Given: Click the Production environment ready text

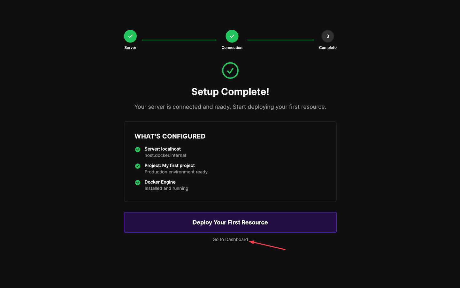Looking at the screenshot, I should [x=176, y=172].
